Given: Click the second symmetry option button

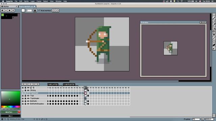Looking at the screenshot, I should [x=57, y=10].
